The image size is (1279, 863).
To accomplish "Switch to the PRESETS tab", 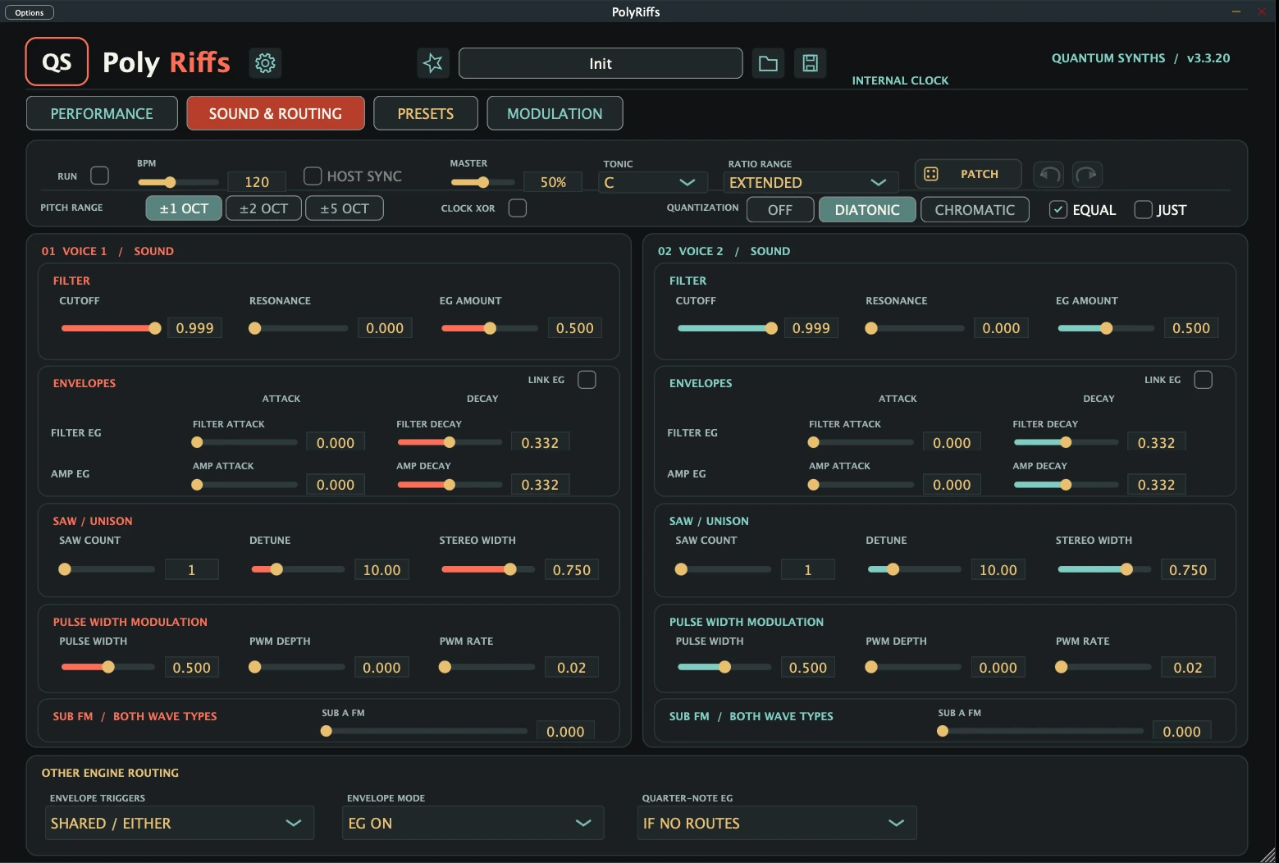I will [426, 113].
